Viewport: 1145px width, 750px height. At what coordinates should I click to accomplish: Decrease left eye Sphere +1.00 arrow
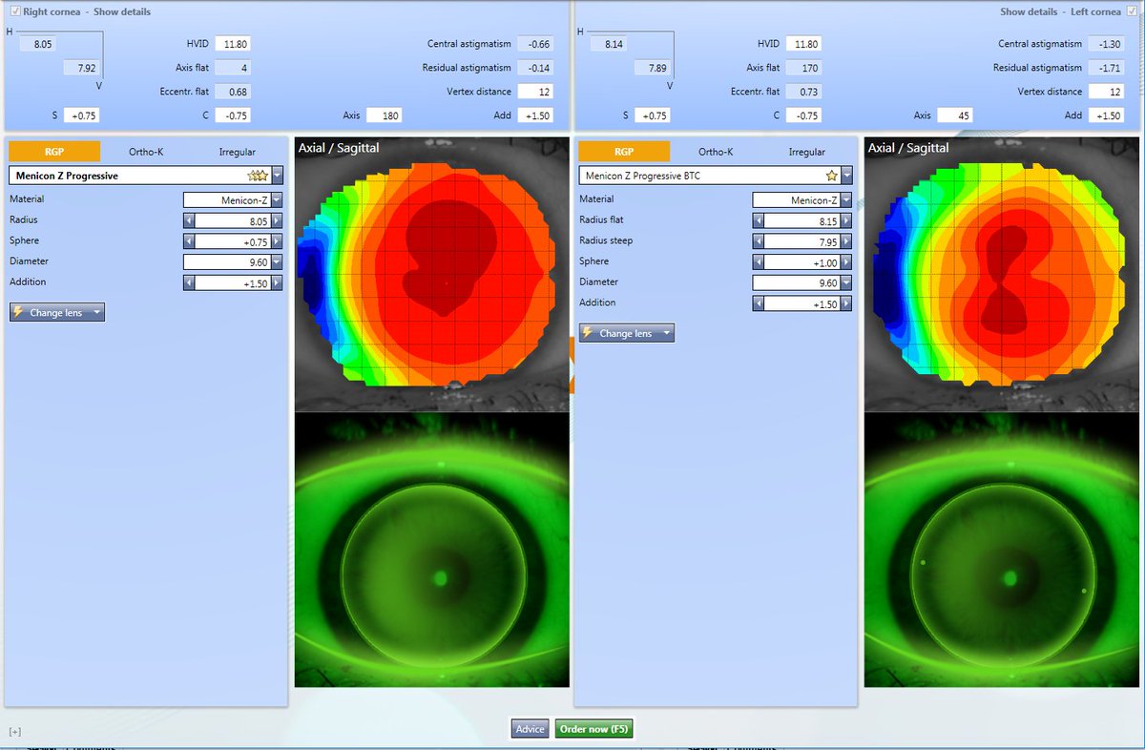point(758,261)
